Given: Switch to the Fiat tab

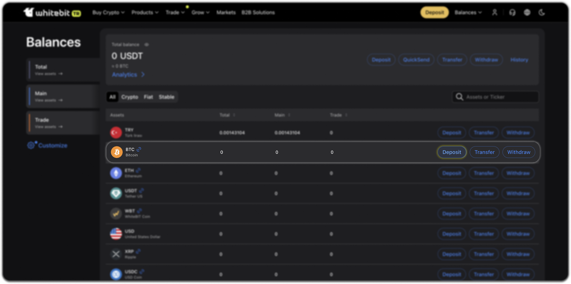Looking at the screenshot, I should tap(148, 97).
